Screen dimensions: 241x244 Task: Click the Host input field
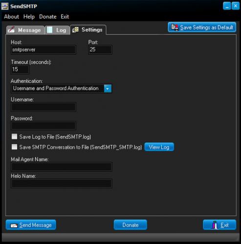point(44,50)
